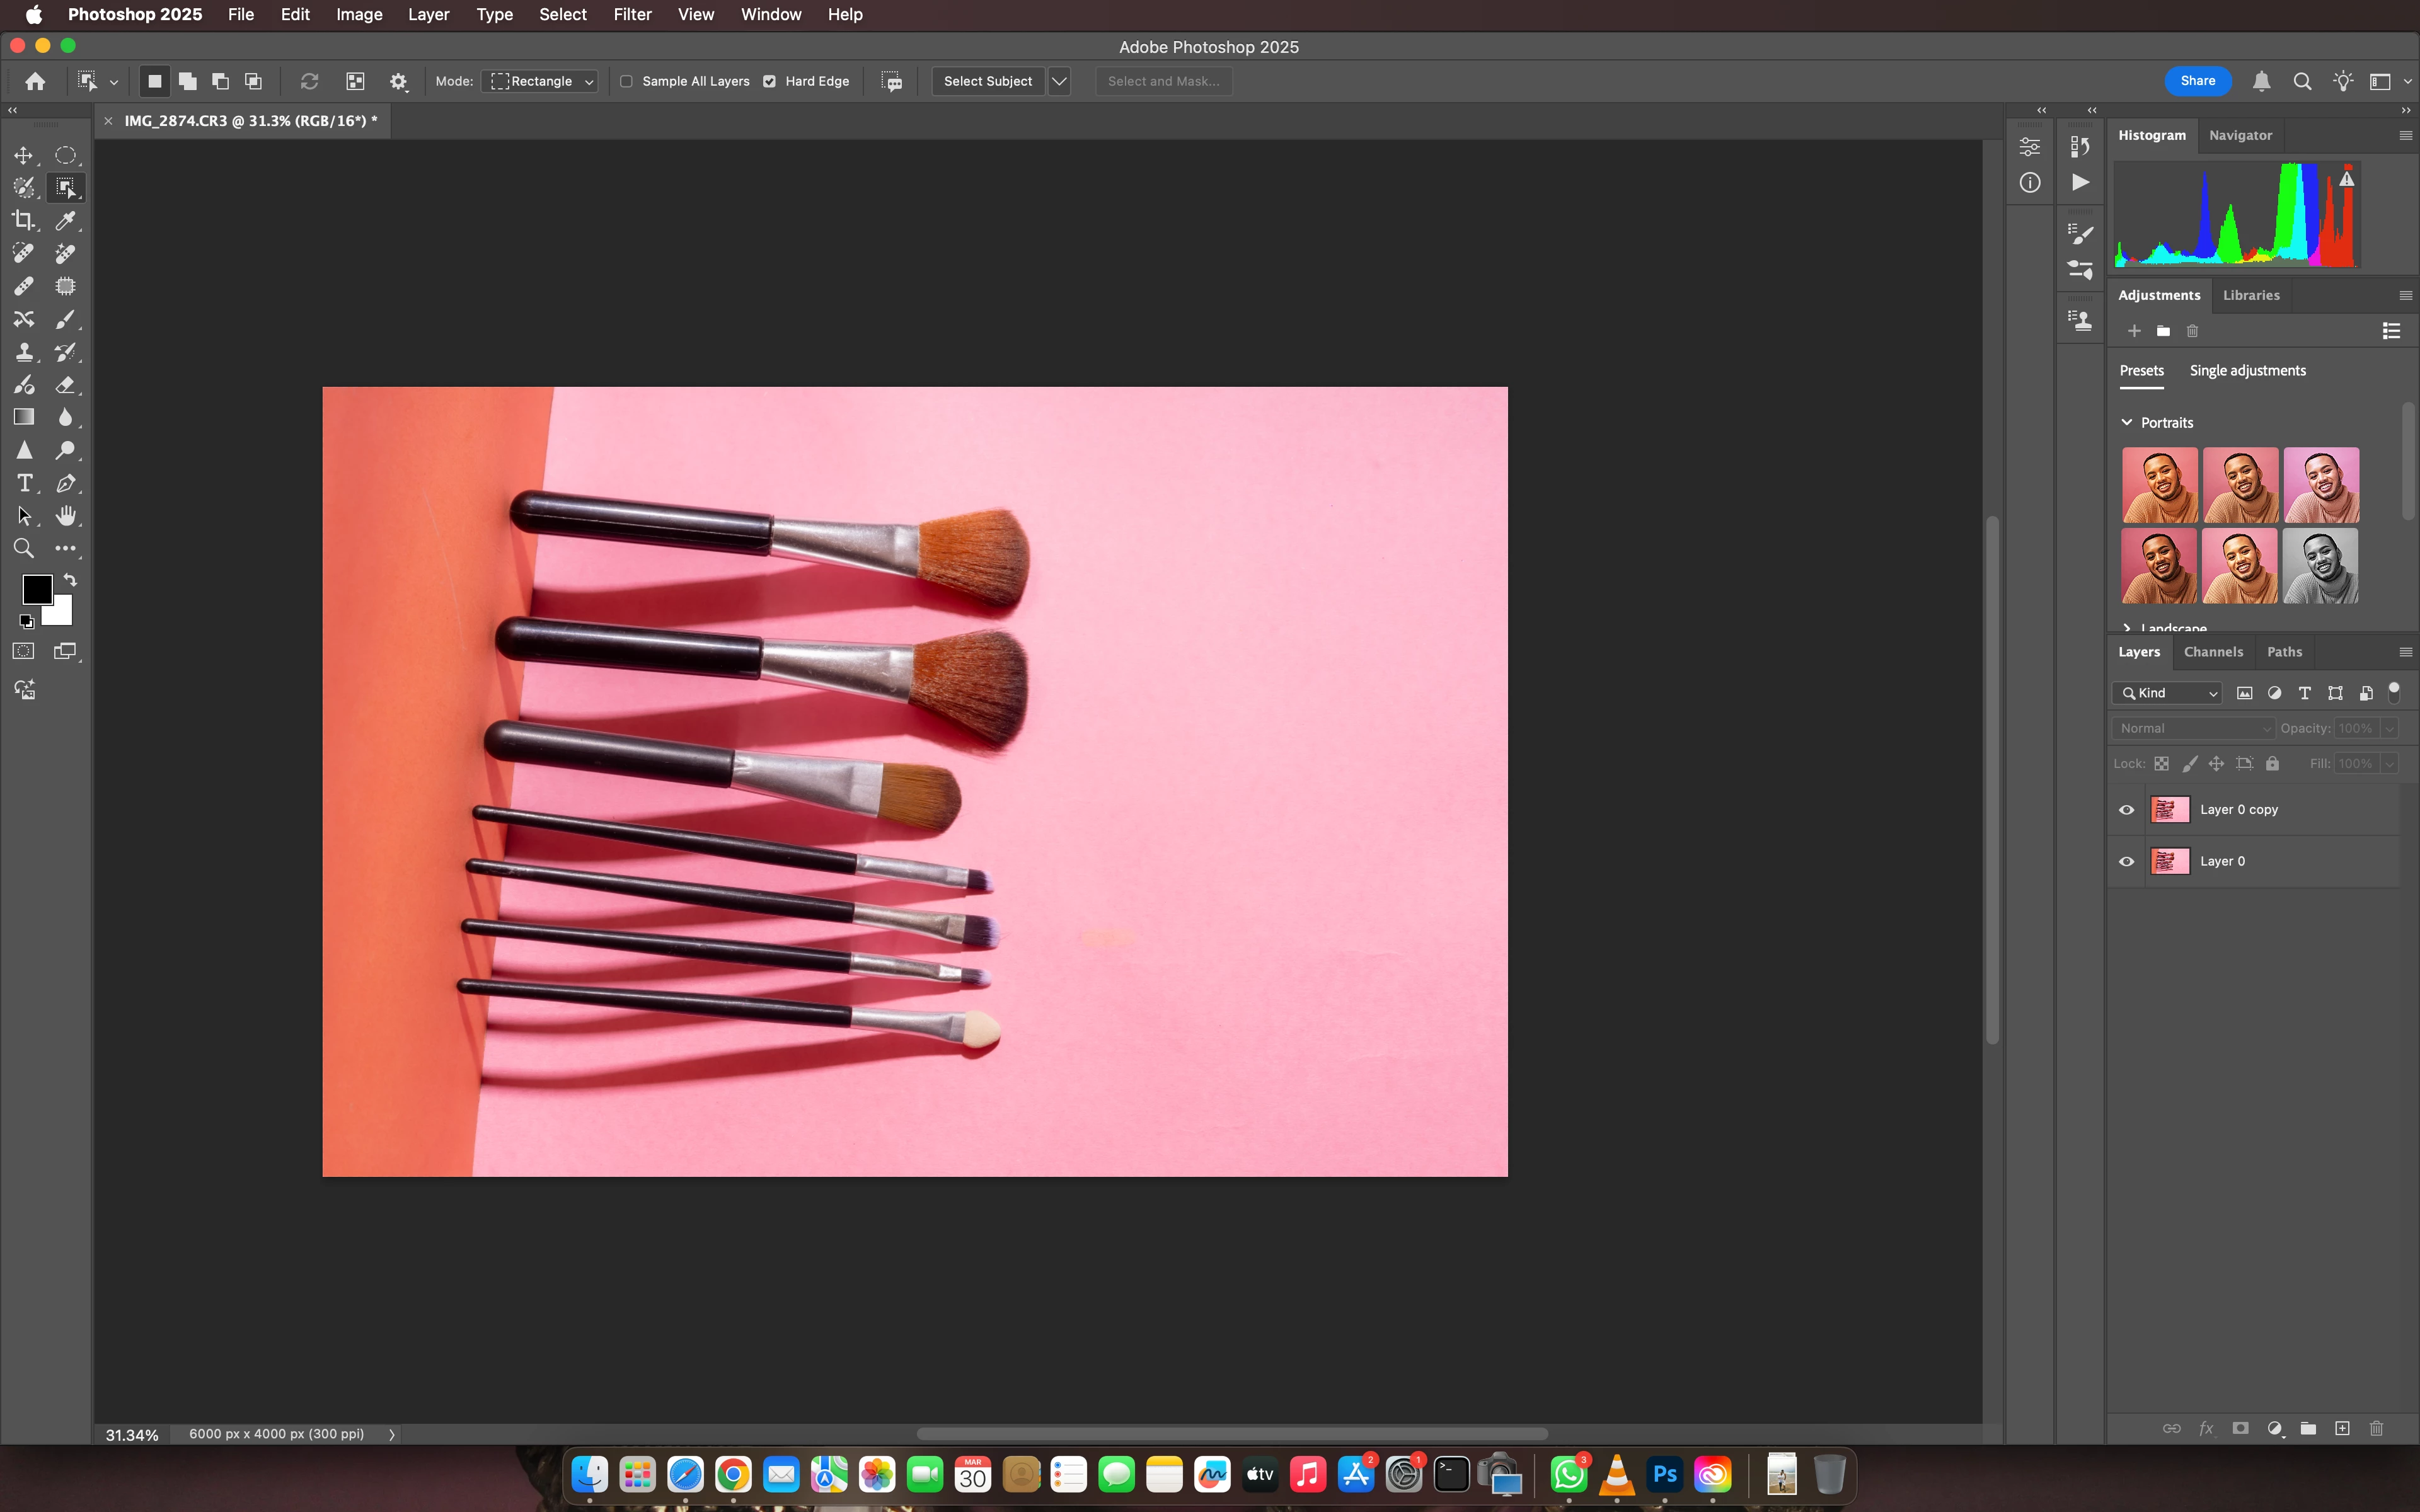Click the black foreground color swatch
The image size is (2420, 1512).
37,589
